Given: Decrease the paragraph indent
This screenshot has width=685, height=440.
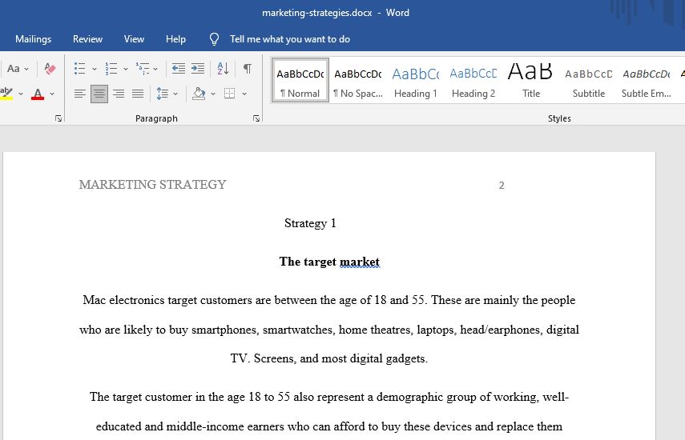Looking at the screenshot, I should (178, 69).
